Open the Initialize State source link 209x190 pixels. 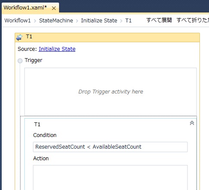pyautogui.click(x=57, y=49)
